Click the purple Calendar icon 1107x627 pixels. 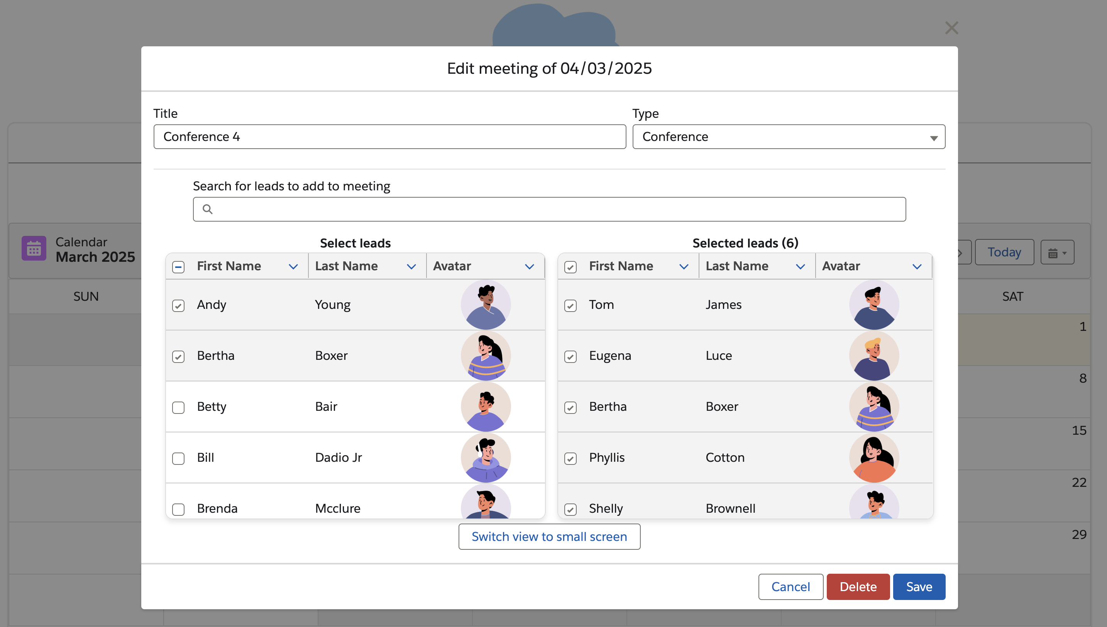(34, 249)
